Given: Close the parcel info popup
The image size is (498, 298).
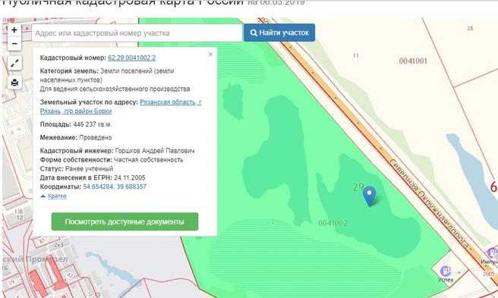Looking at the screenshot, I should click(210, 55).
